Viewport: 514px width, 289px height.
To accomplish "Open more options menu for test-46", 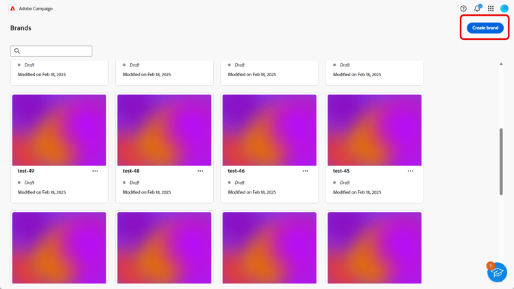I will click(305, 171).
